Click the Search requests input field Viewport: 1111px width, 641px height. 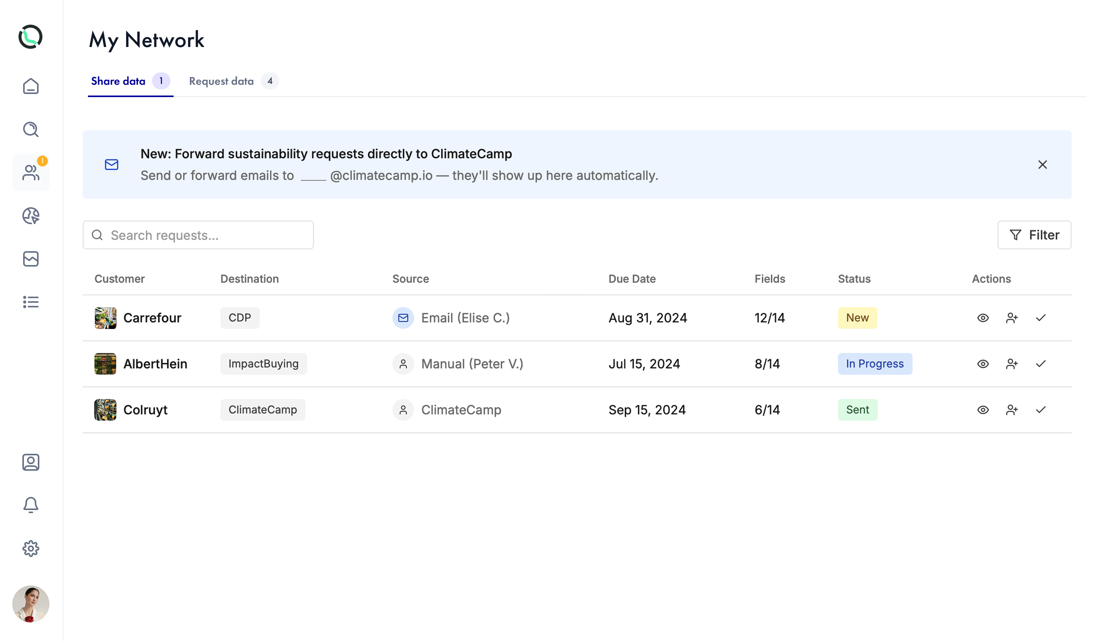click(x=198, y=235)
